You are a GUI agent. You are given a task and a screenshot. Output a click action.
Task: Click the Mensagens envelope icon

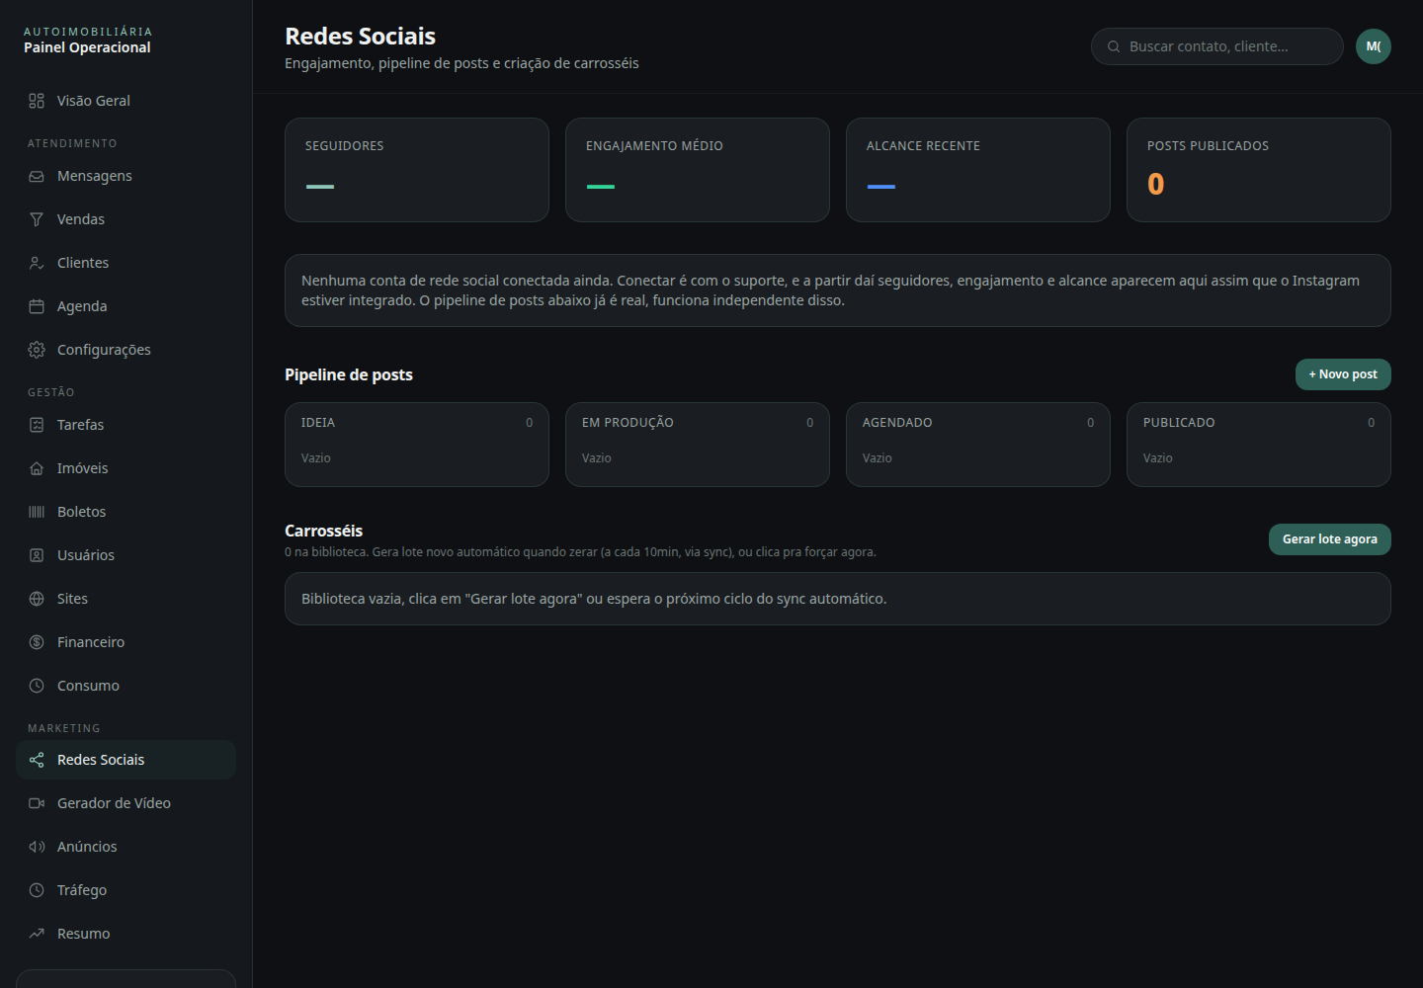(x=37, y=176)
